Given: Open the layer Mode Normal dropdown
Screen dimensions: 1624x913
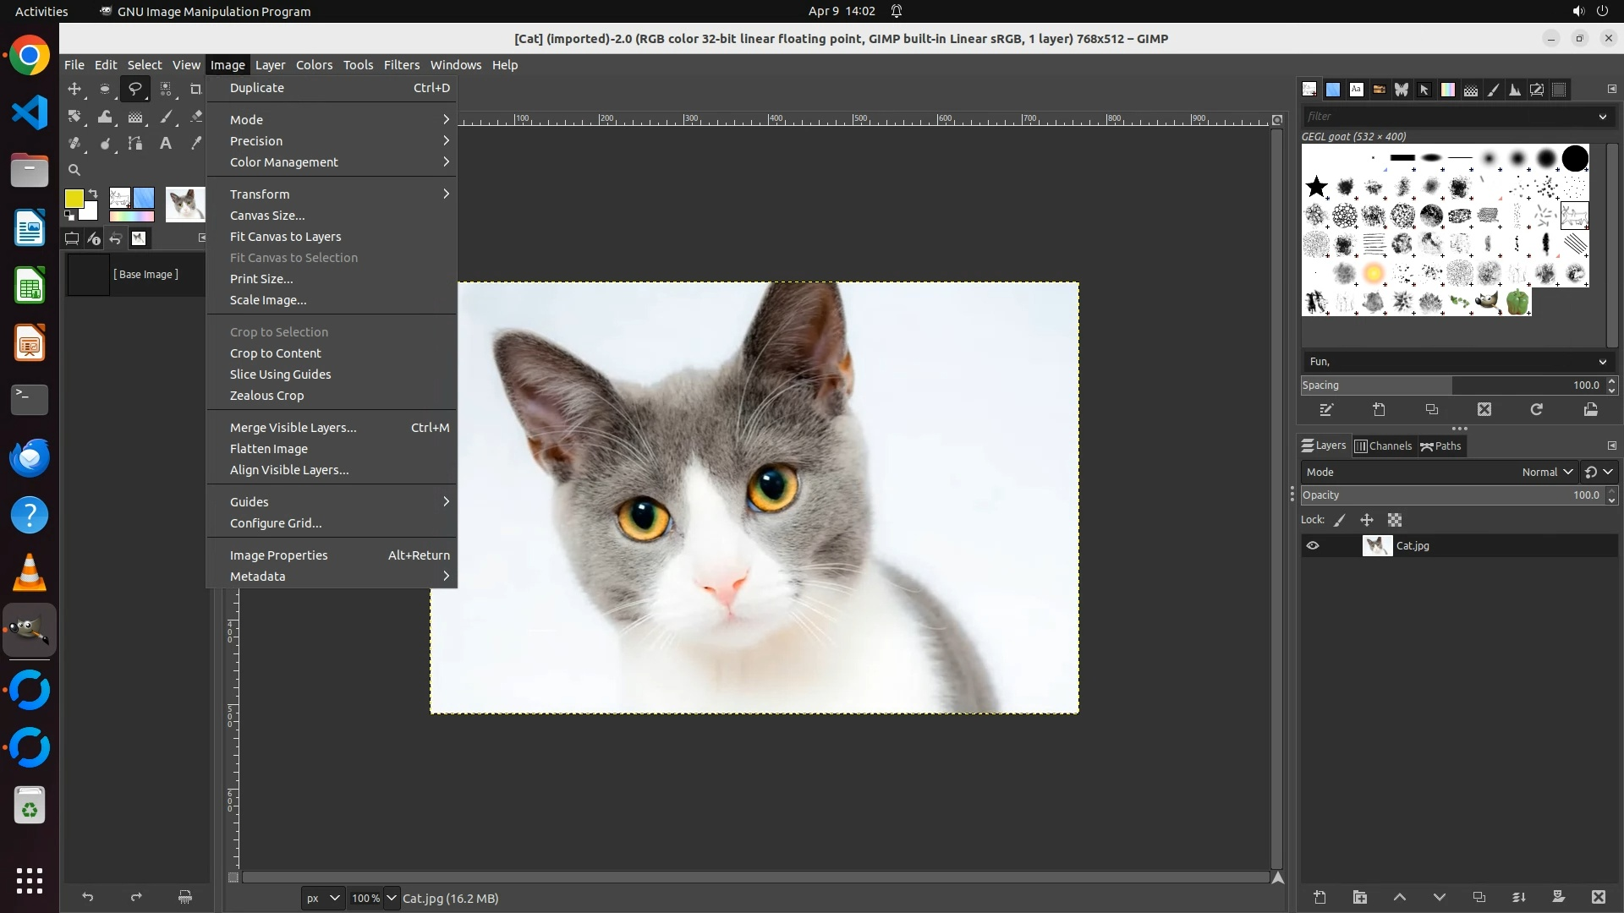Looking at the screenshot, I should pos(1547,473).
